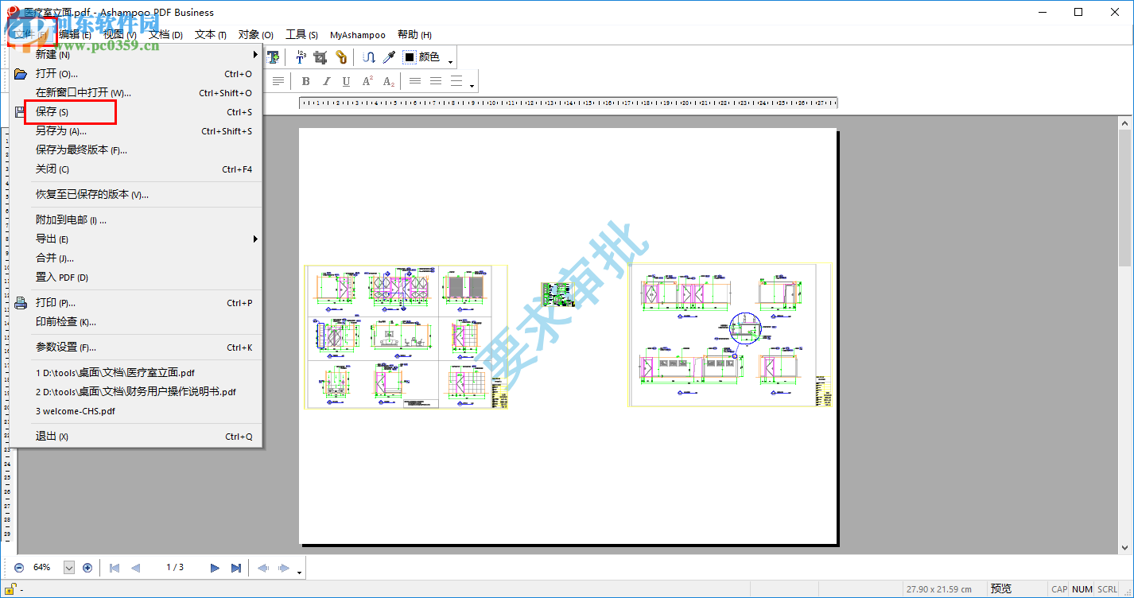Expand the 导出 (Export) submenu
This screenshot has height=598, width=1134.
255,239
